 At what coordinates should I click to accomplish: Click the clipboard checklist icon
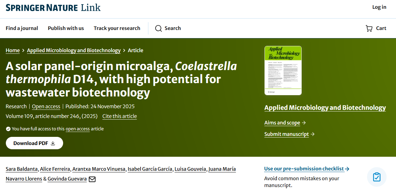pos(376,177)
